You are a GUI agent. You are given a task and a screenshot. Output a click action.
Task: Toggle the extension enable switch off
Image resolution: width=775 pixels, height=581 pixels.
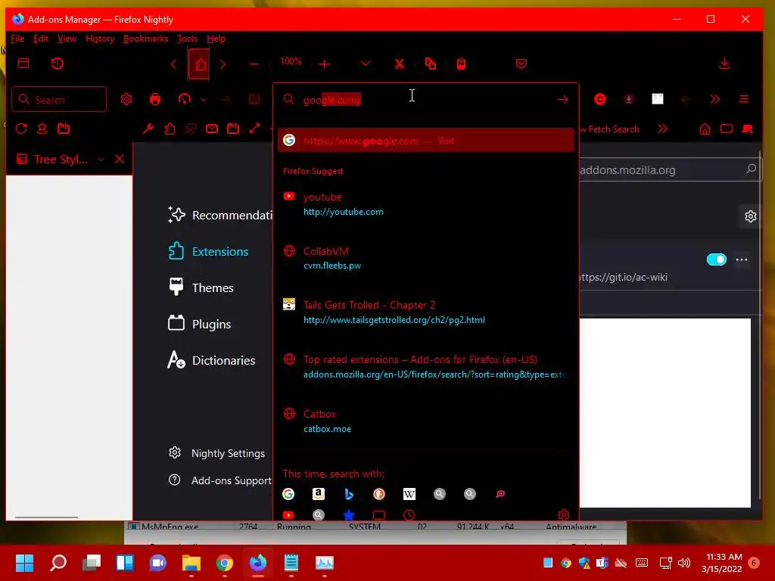point(717,259)
